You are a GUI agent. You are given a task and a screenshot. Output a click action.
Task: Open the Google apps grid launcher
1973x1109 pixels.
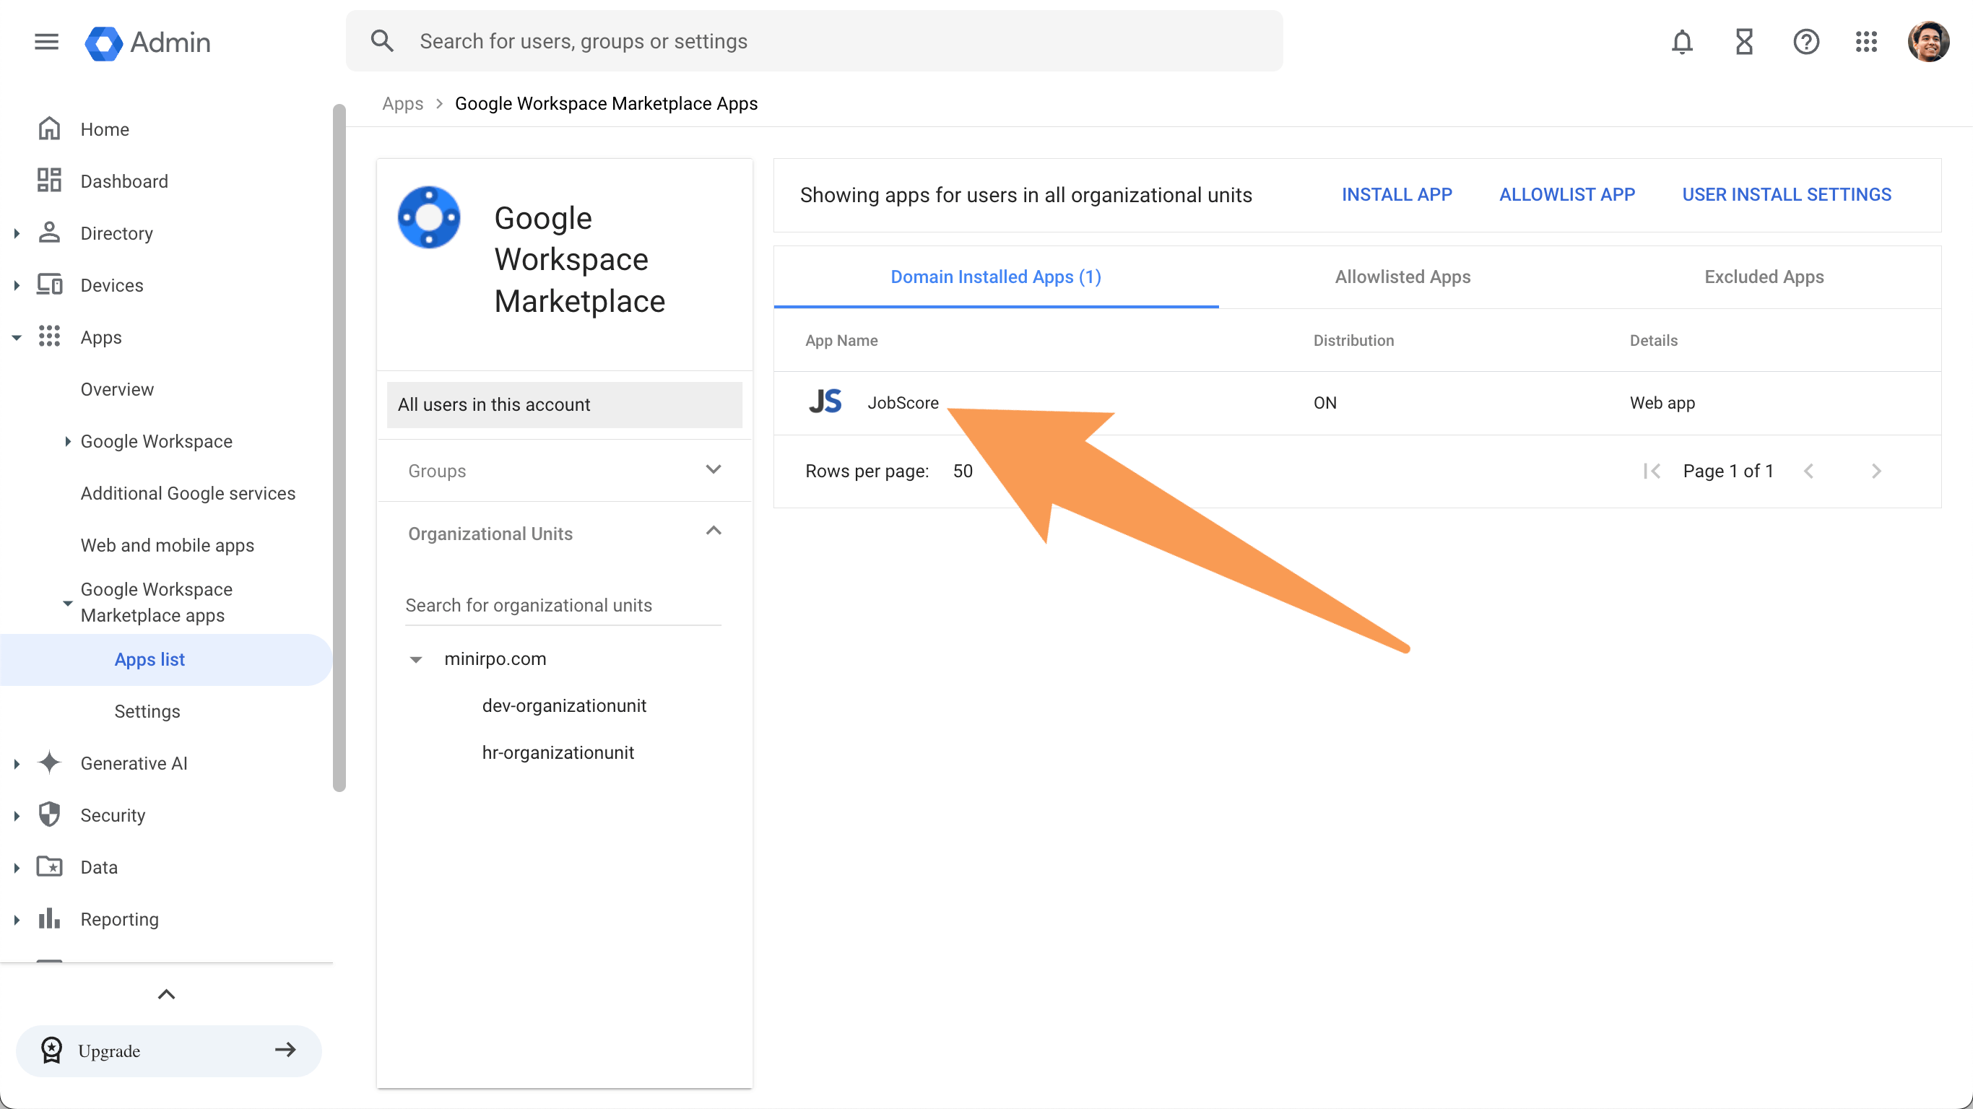(x=1867, y=41)
